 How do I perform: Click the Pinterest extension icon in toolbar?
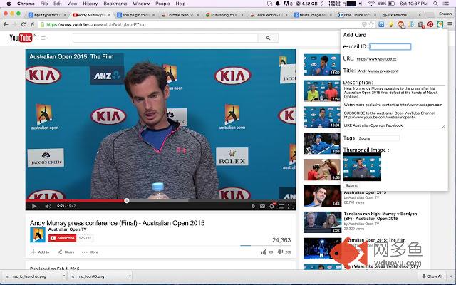(430, 25)
